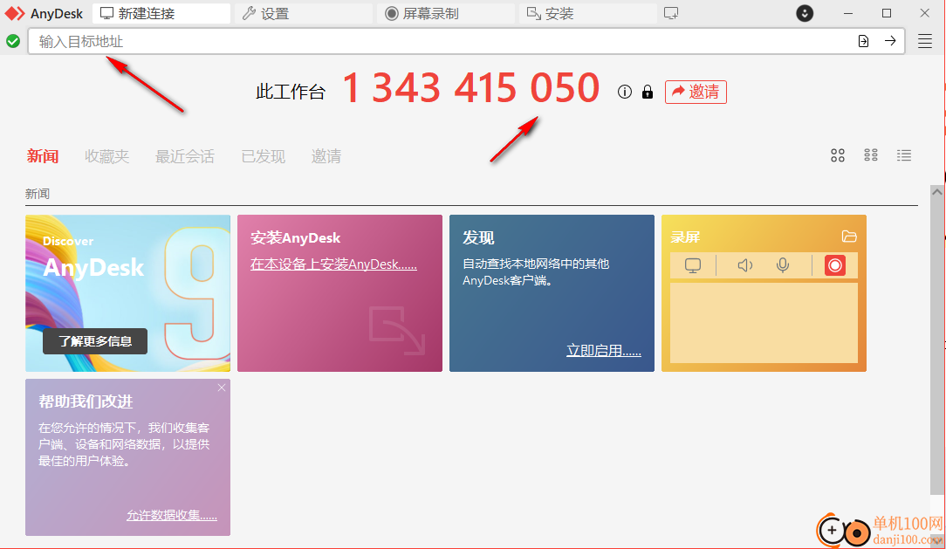The width and height of the screenshot is (946, 549).
Task: Click the info icon next to the ID
Action: pyautogui.click(x=625, y=92)
